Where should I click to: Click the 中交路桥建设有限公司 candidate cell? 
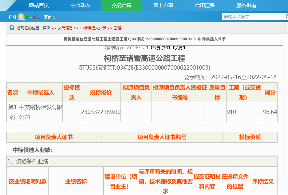pyautogui.click(x=41, y=112)
